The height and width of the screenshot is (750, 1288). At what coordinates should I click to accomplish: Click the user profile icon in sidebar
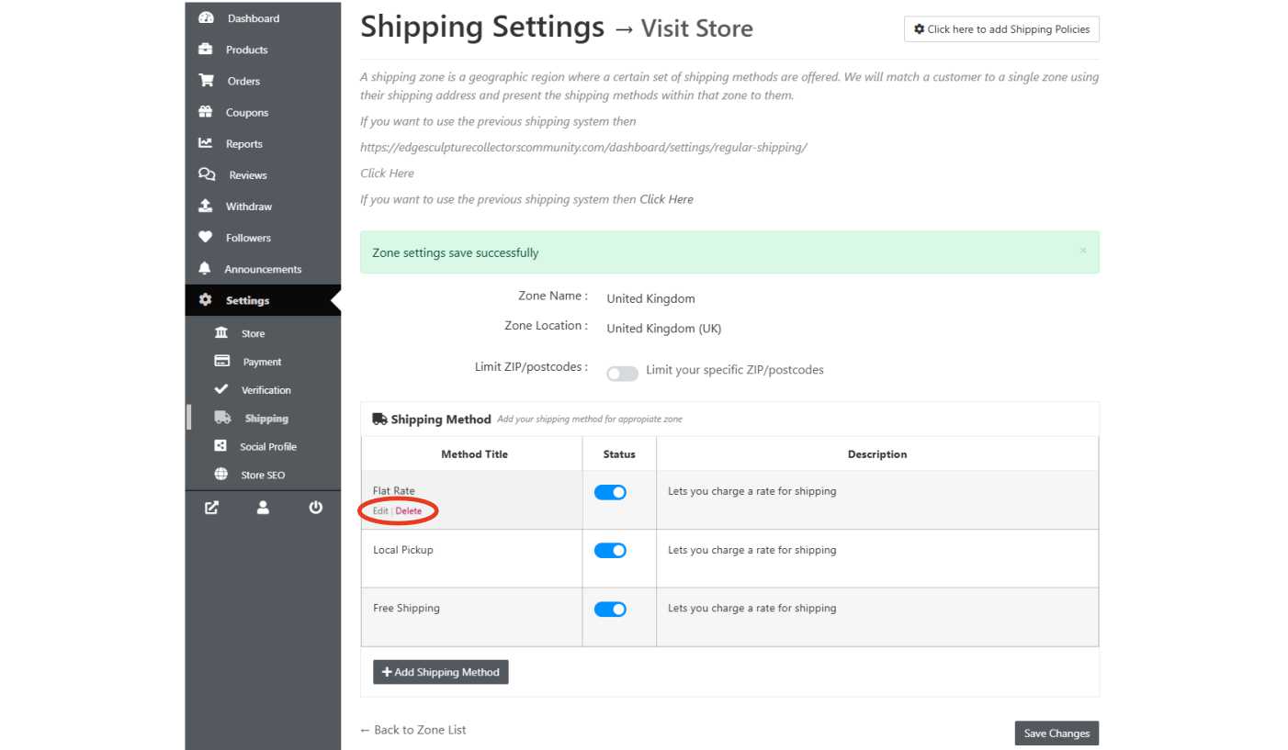coord(263,507)
